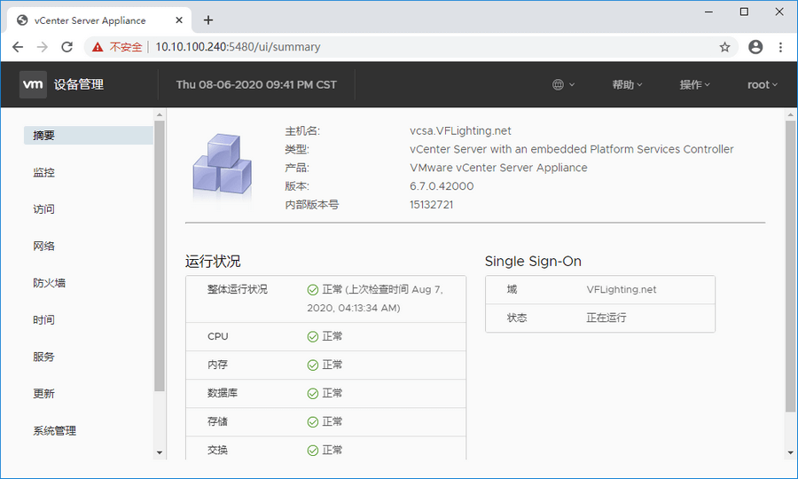The width and height of the screenshot is (798, 479).
Task: Click the vm logo icon
Action: [33, 84]
